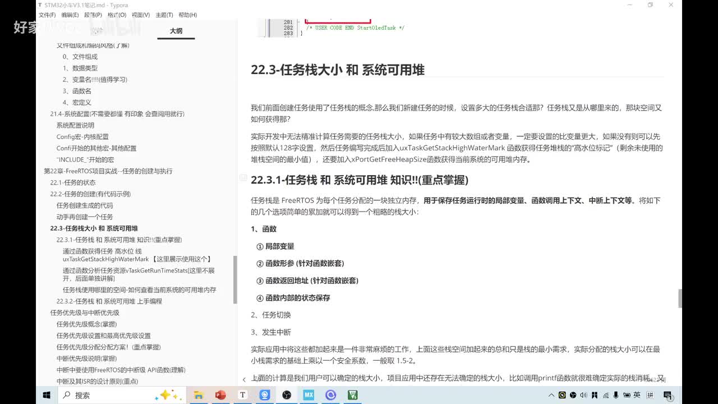The height and width of the screenshot is (404, 718).
Task: Place cursor in heading 22.3.1-任务栈 和 系统可用堆 知识
Action: [360, 180]
